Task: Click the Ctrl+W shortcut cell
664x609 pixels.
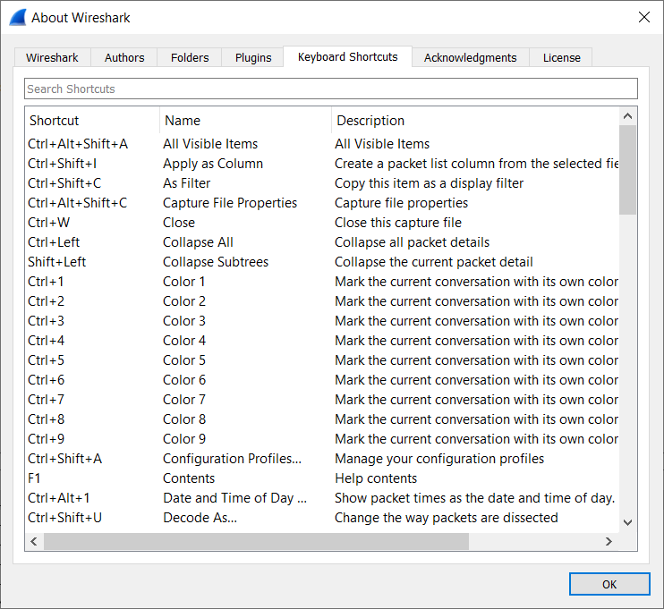Action: coord(48,223)
